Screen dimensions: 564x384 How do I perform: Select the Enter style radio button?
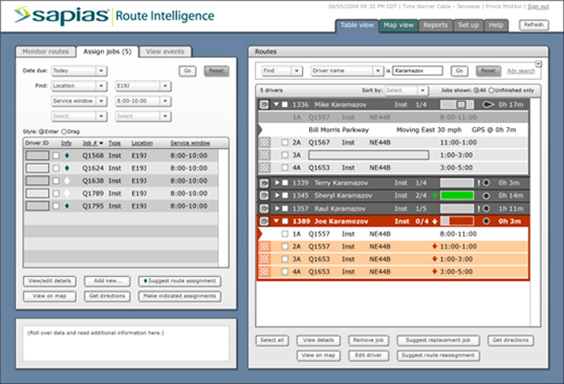[41, 131]
